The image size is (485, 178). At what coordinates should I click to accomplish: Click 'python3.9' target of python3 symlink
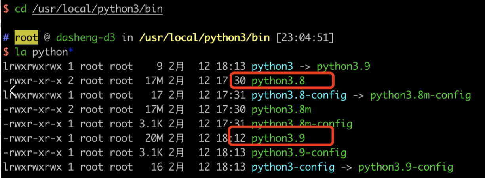(343, 66)
